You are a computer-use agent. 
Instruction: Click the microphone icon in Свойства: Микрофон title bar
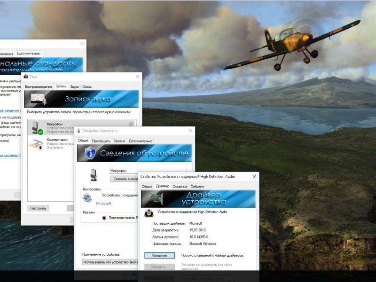tap(78, 131)
